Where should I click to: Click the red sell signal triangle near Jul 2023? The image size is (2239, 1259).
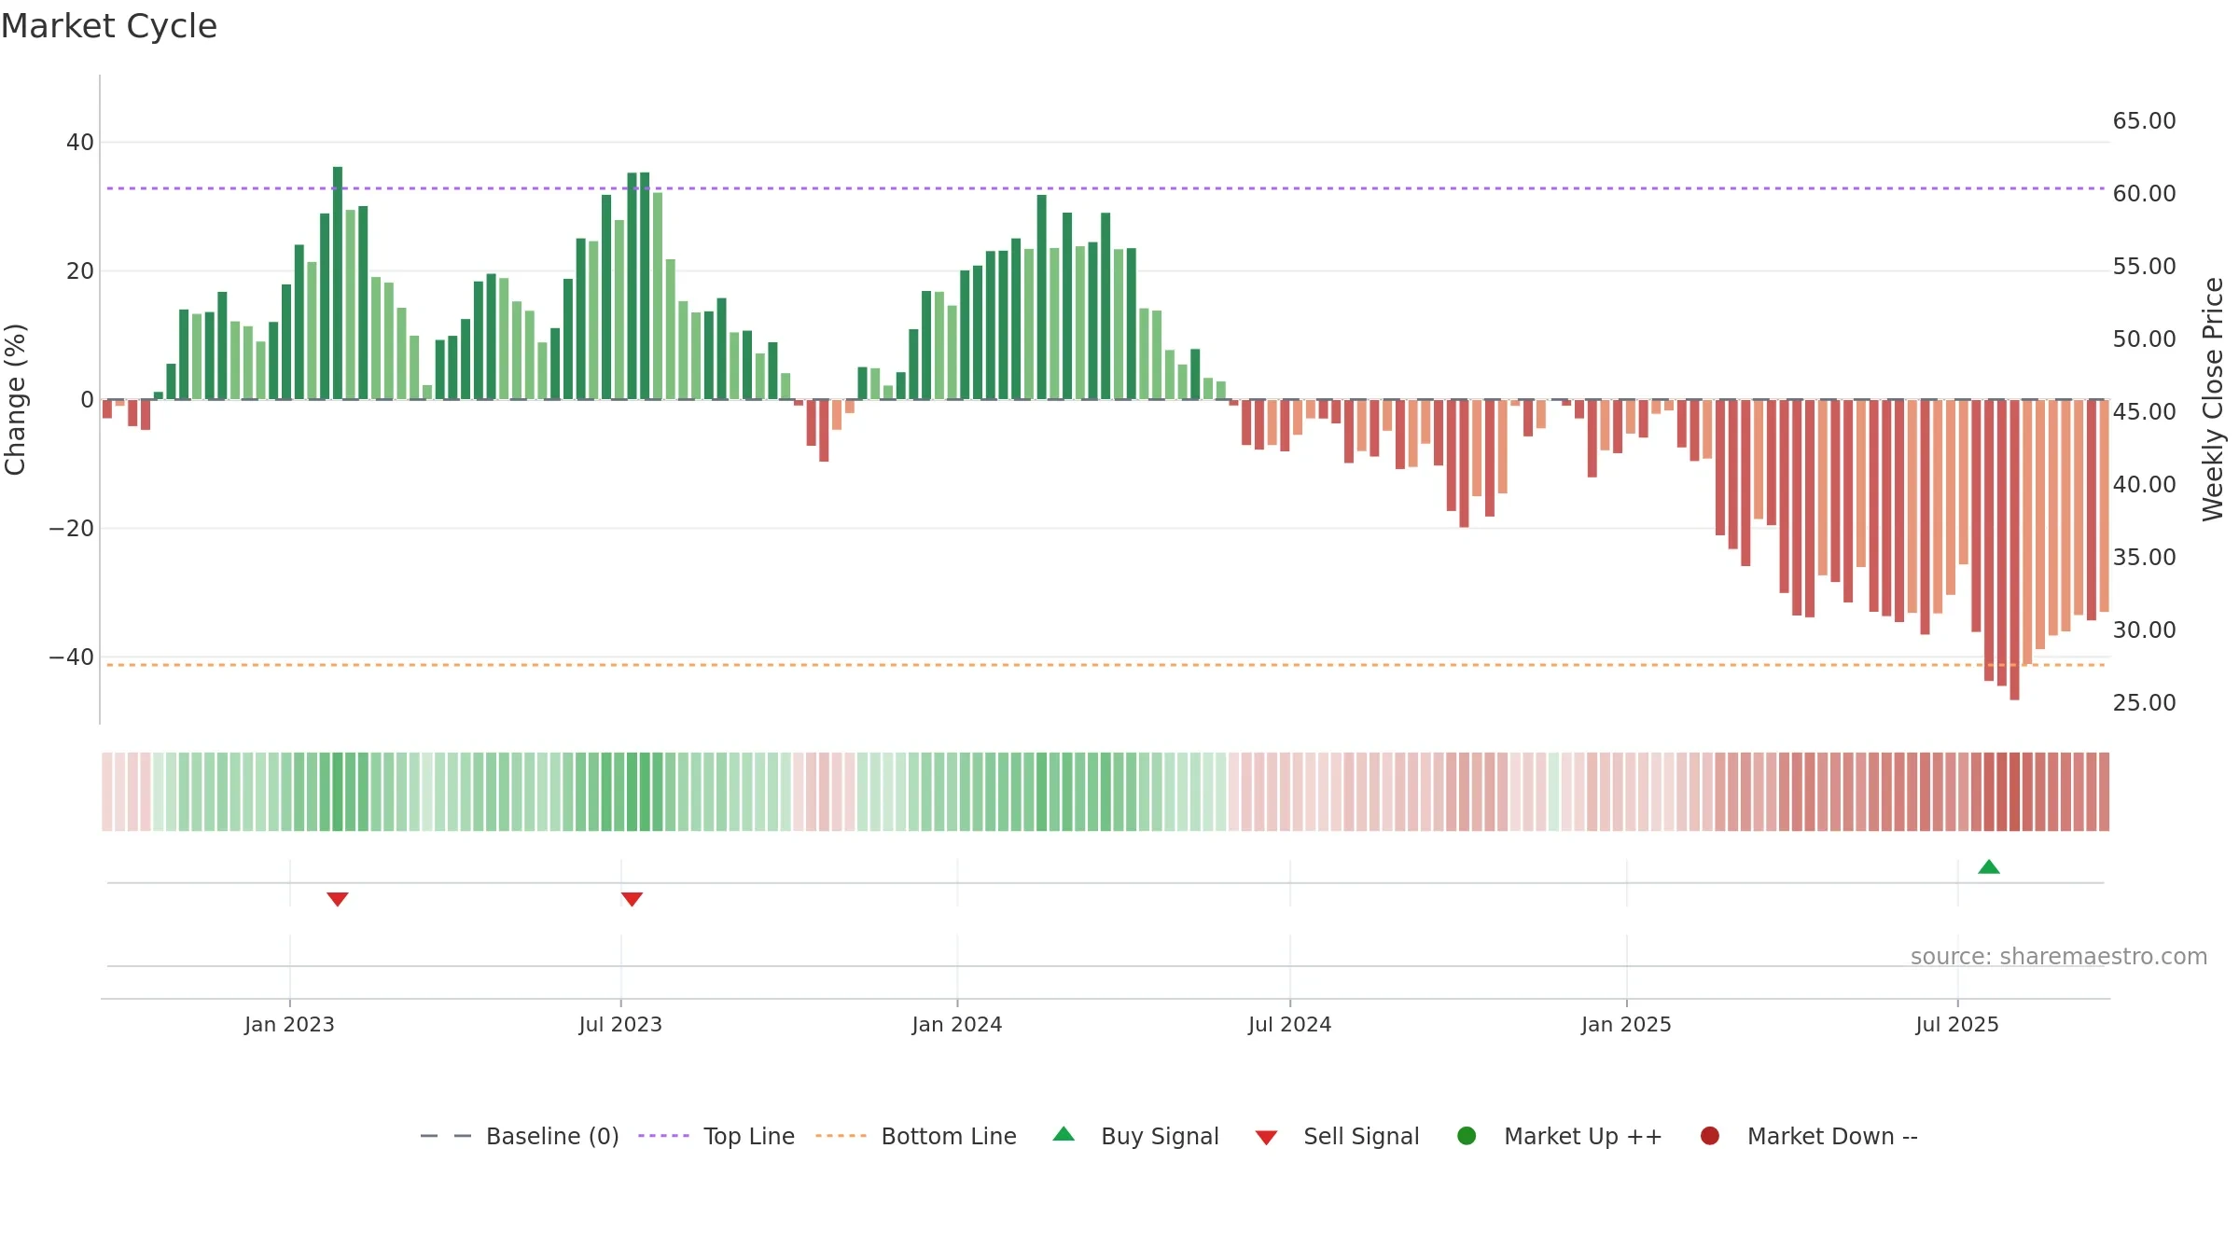tap(632, 899)
